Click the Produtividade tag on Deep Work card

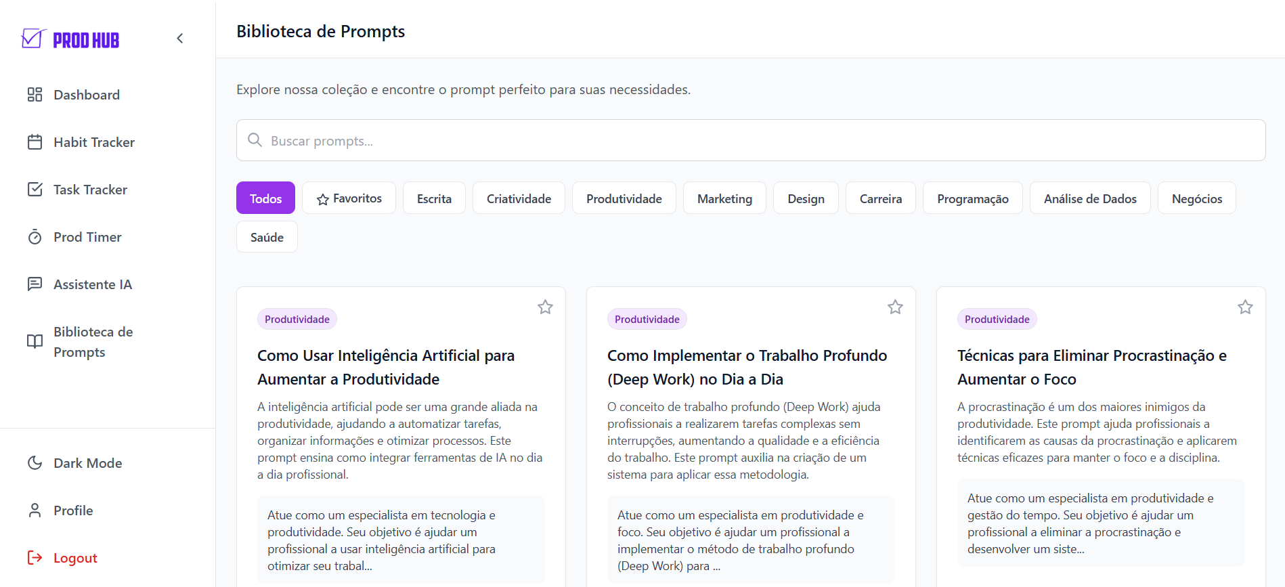(647, 319)
